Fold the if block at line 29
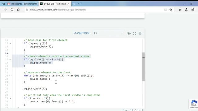198x111 pixels. click(11, 98)
